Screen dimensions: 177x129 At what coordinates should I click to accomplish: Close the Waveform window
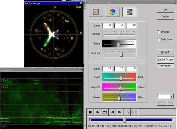tap(81, 70)
